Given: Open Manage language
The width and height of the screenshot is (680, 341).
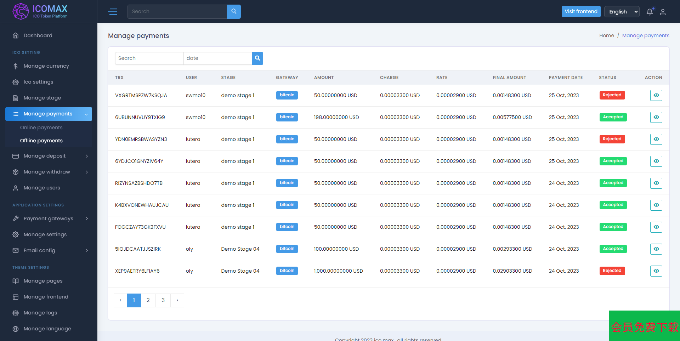Looking at the screenshot, I should pyautogui.click(x=49, y=329).
